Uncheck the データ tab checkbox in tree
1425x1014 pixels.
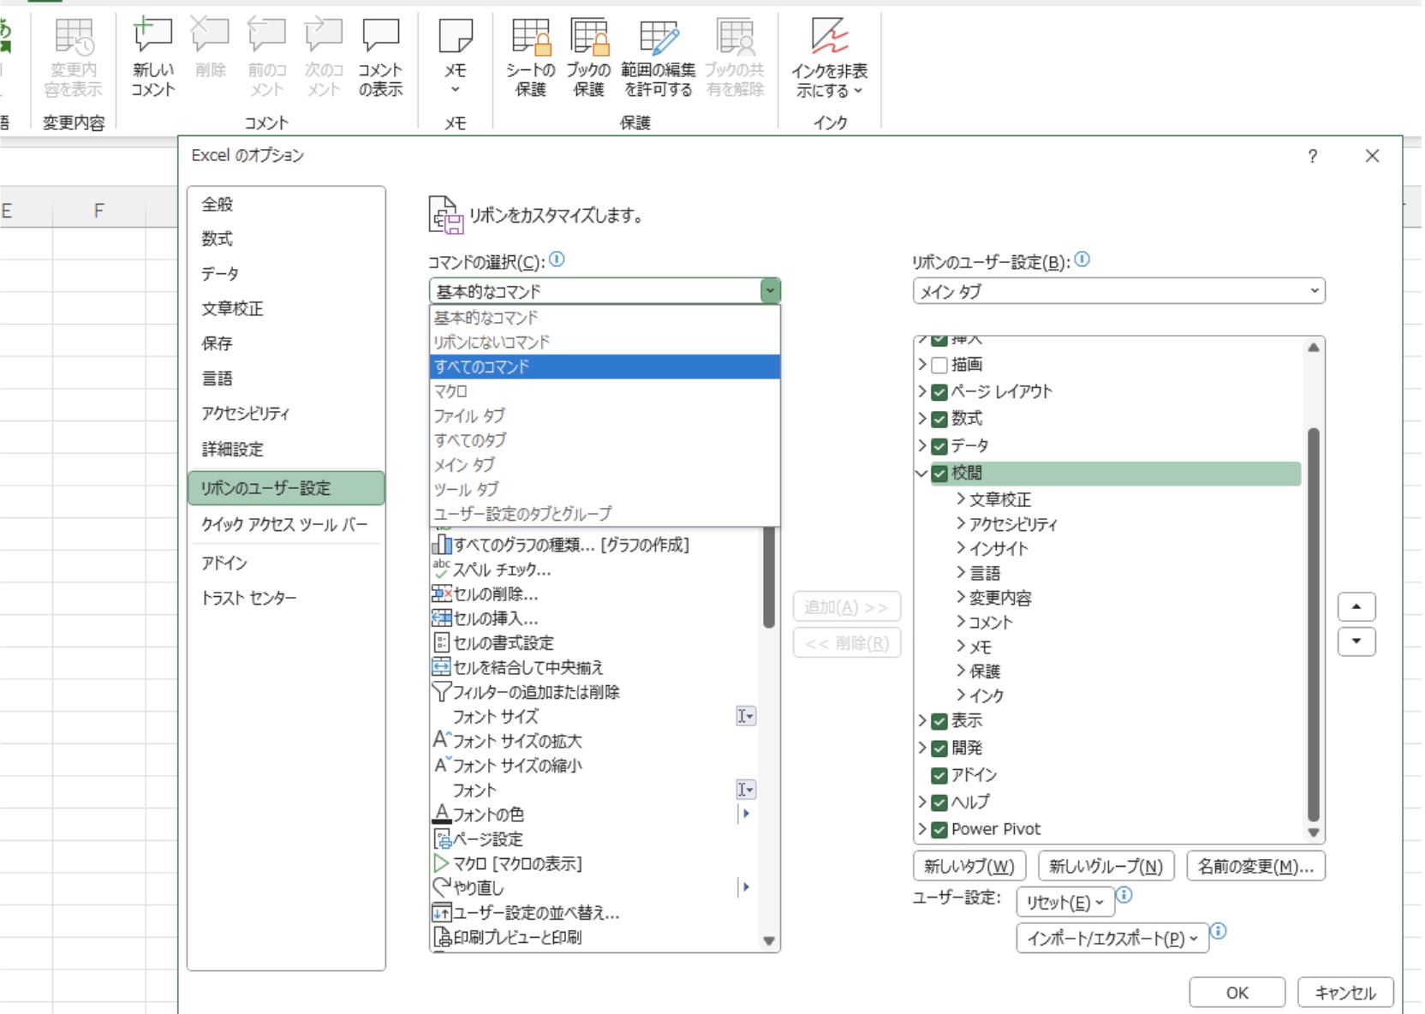coord(939,446)
